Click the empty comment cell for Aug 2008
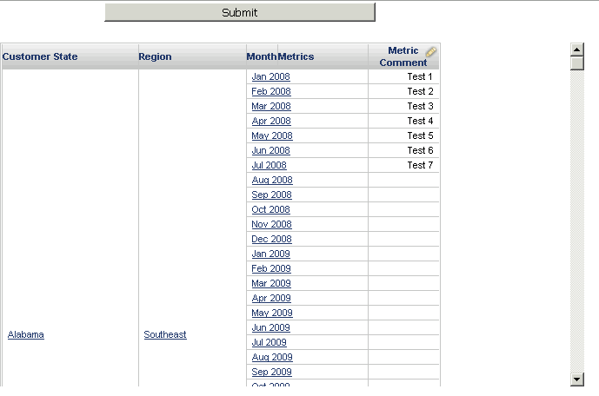 point(404,180)
